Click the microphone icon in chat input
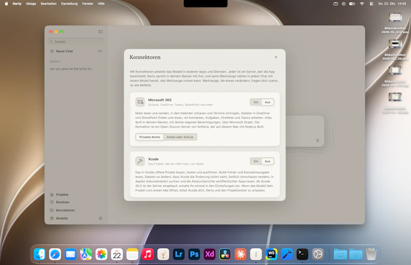The width and height of the screenshot is (411, 265). click(x=317, y=140)
